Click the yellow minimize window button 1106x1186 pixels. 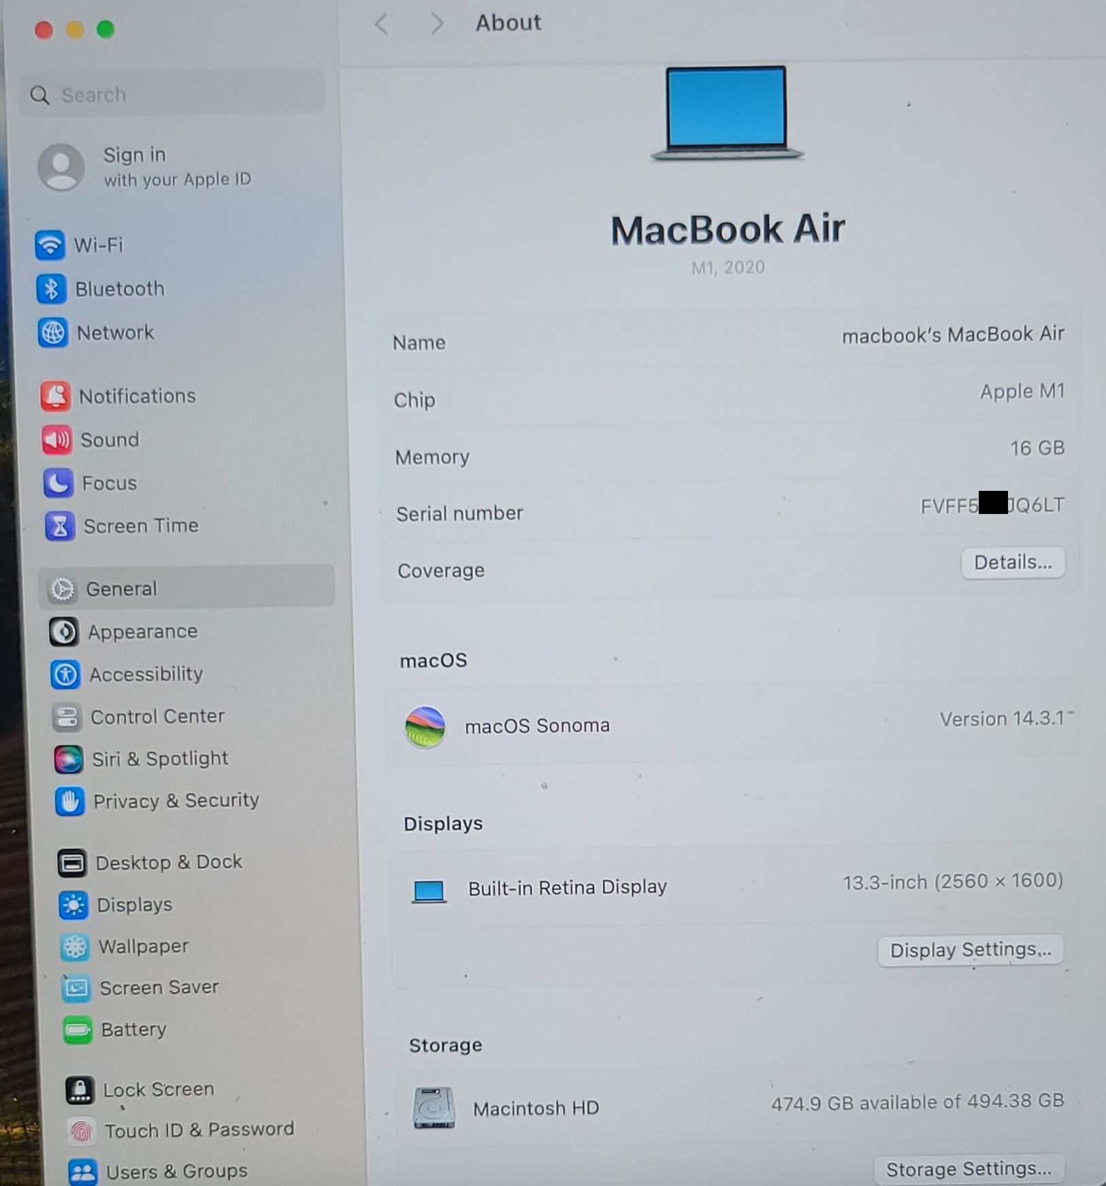75,30
